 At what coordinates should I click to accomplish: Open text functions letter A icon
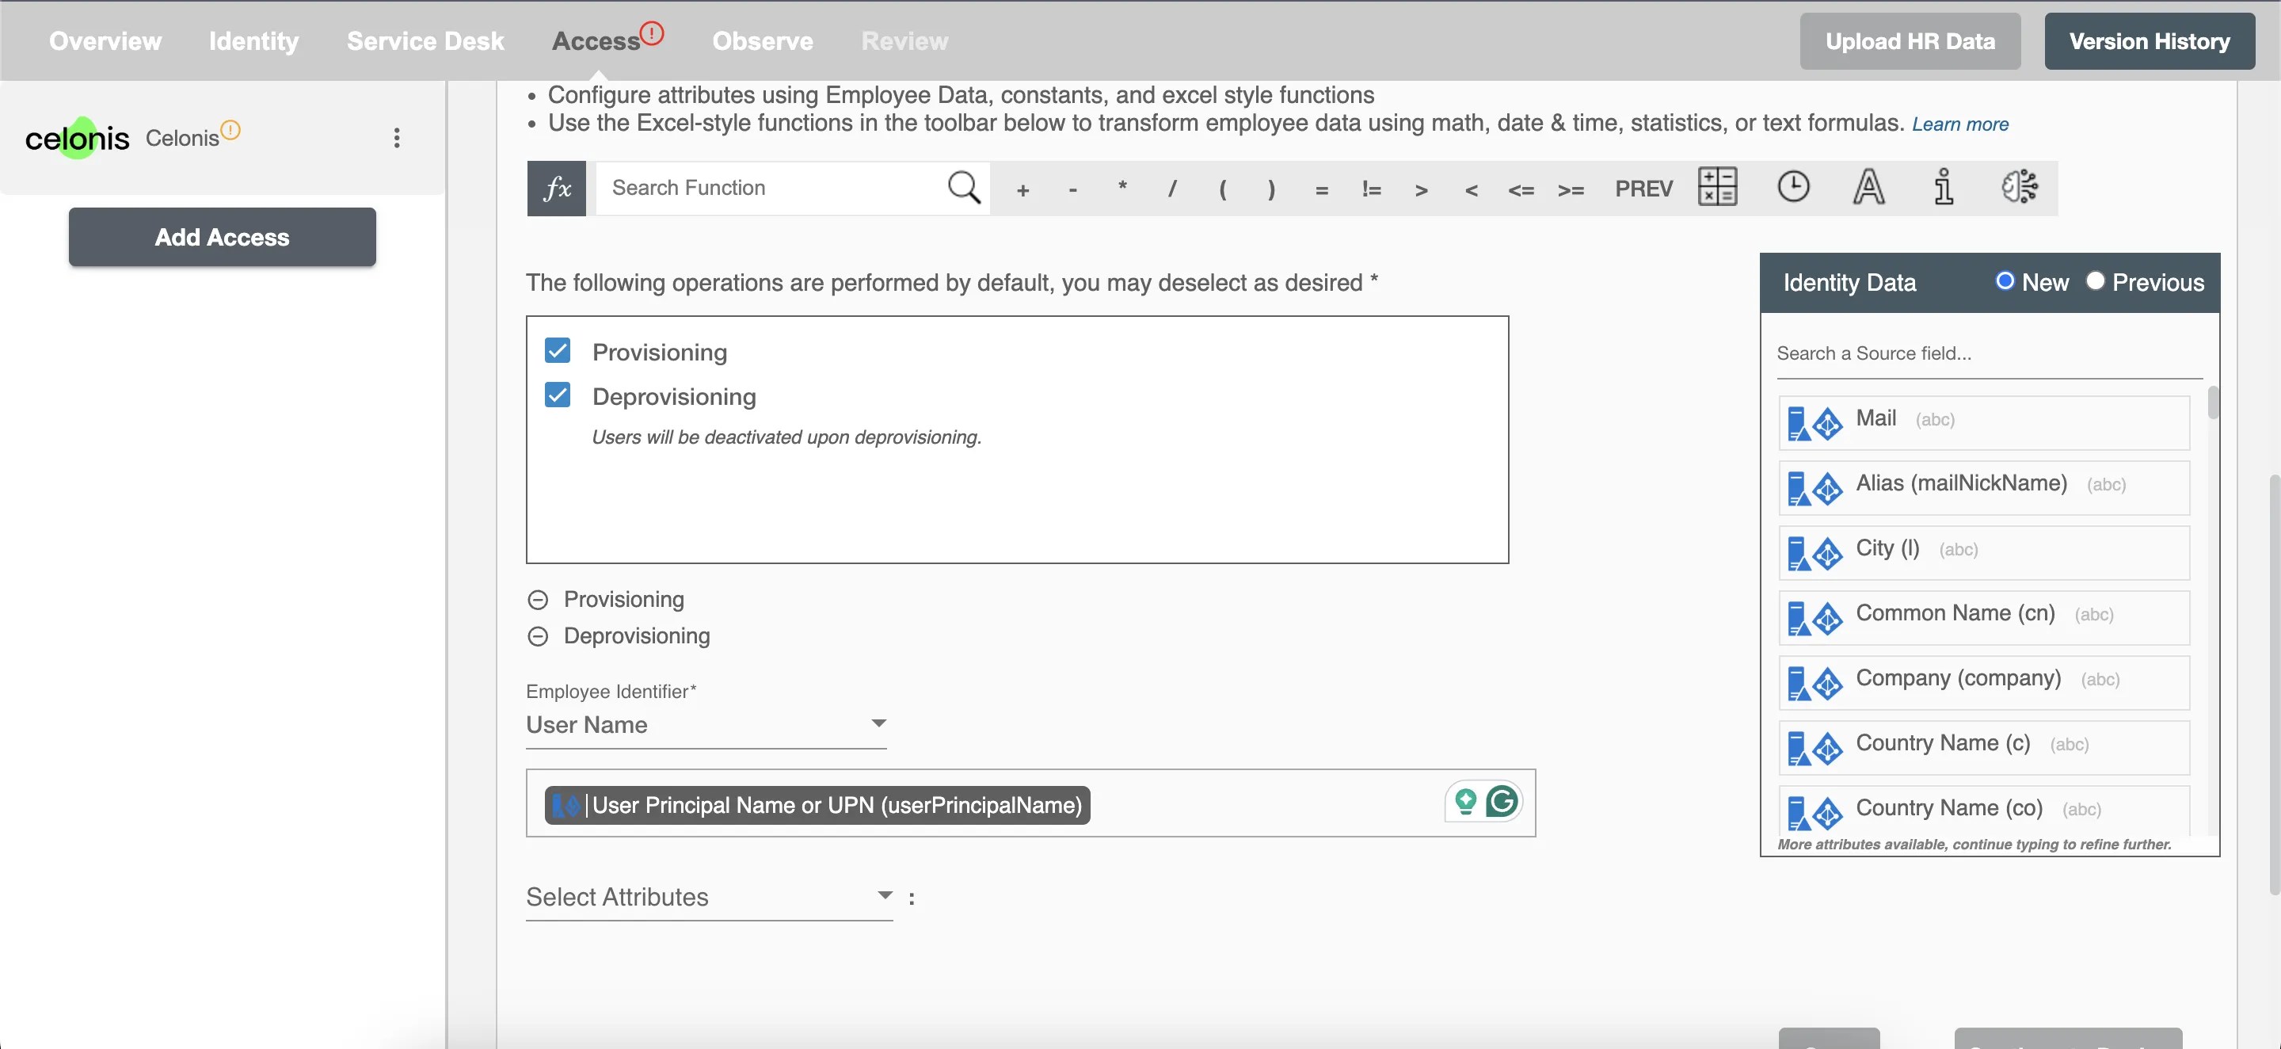[1868, 187]
